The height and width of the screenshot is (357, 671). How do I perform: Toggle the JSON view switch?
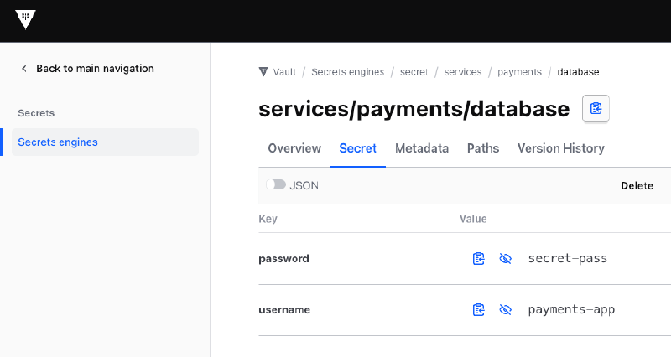275,185
